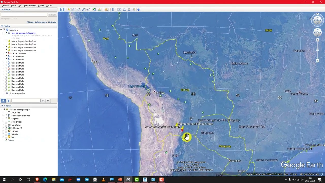
Task: Disable the Relieve layer checkbox
Action: point(6,140)
